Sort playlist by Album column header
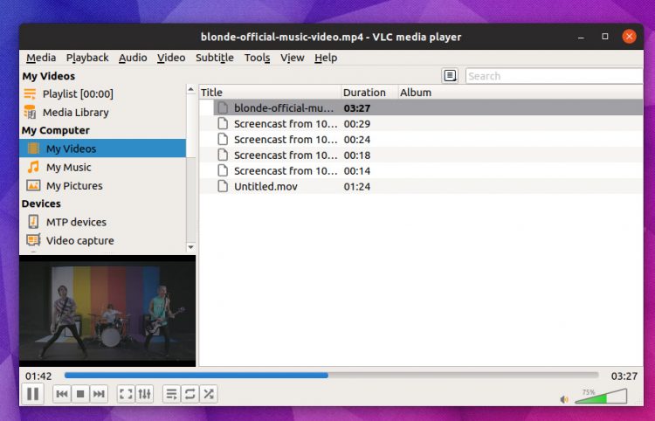The height and width of the screenshot is (421, 655). click(x=521, y=93)
